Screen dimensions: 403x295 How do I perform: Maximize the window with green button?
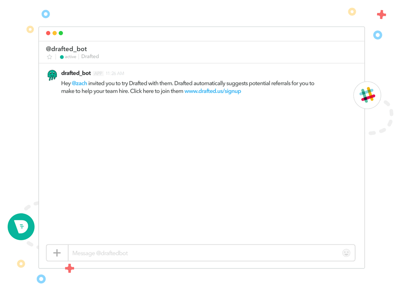coord(61,33)
